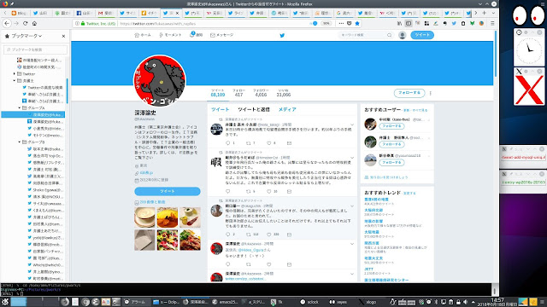Click the Twitter bird logo in the page header

pyautogui.click(x=282, y=35)
